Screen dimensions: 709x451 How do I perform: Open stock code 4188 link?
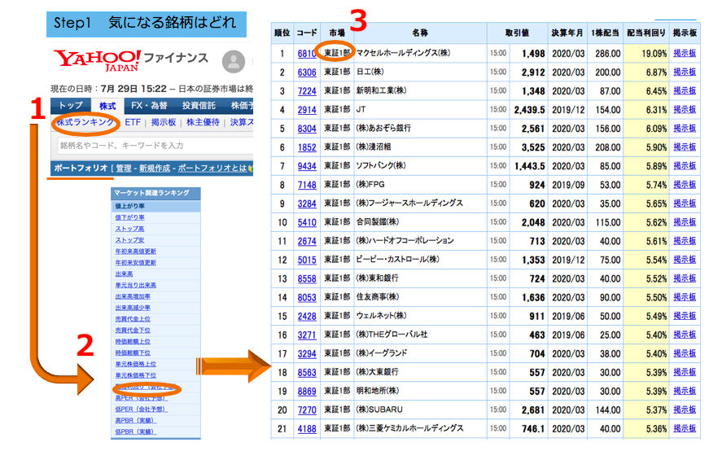click(x=307, y=429)
